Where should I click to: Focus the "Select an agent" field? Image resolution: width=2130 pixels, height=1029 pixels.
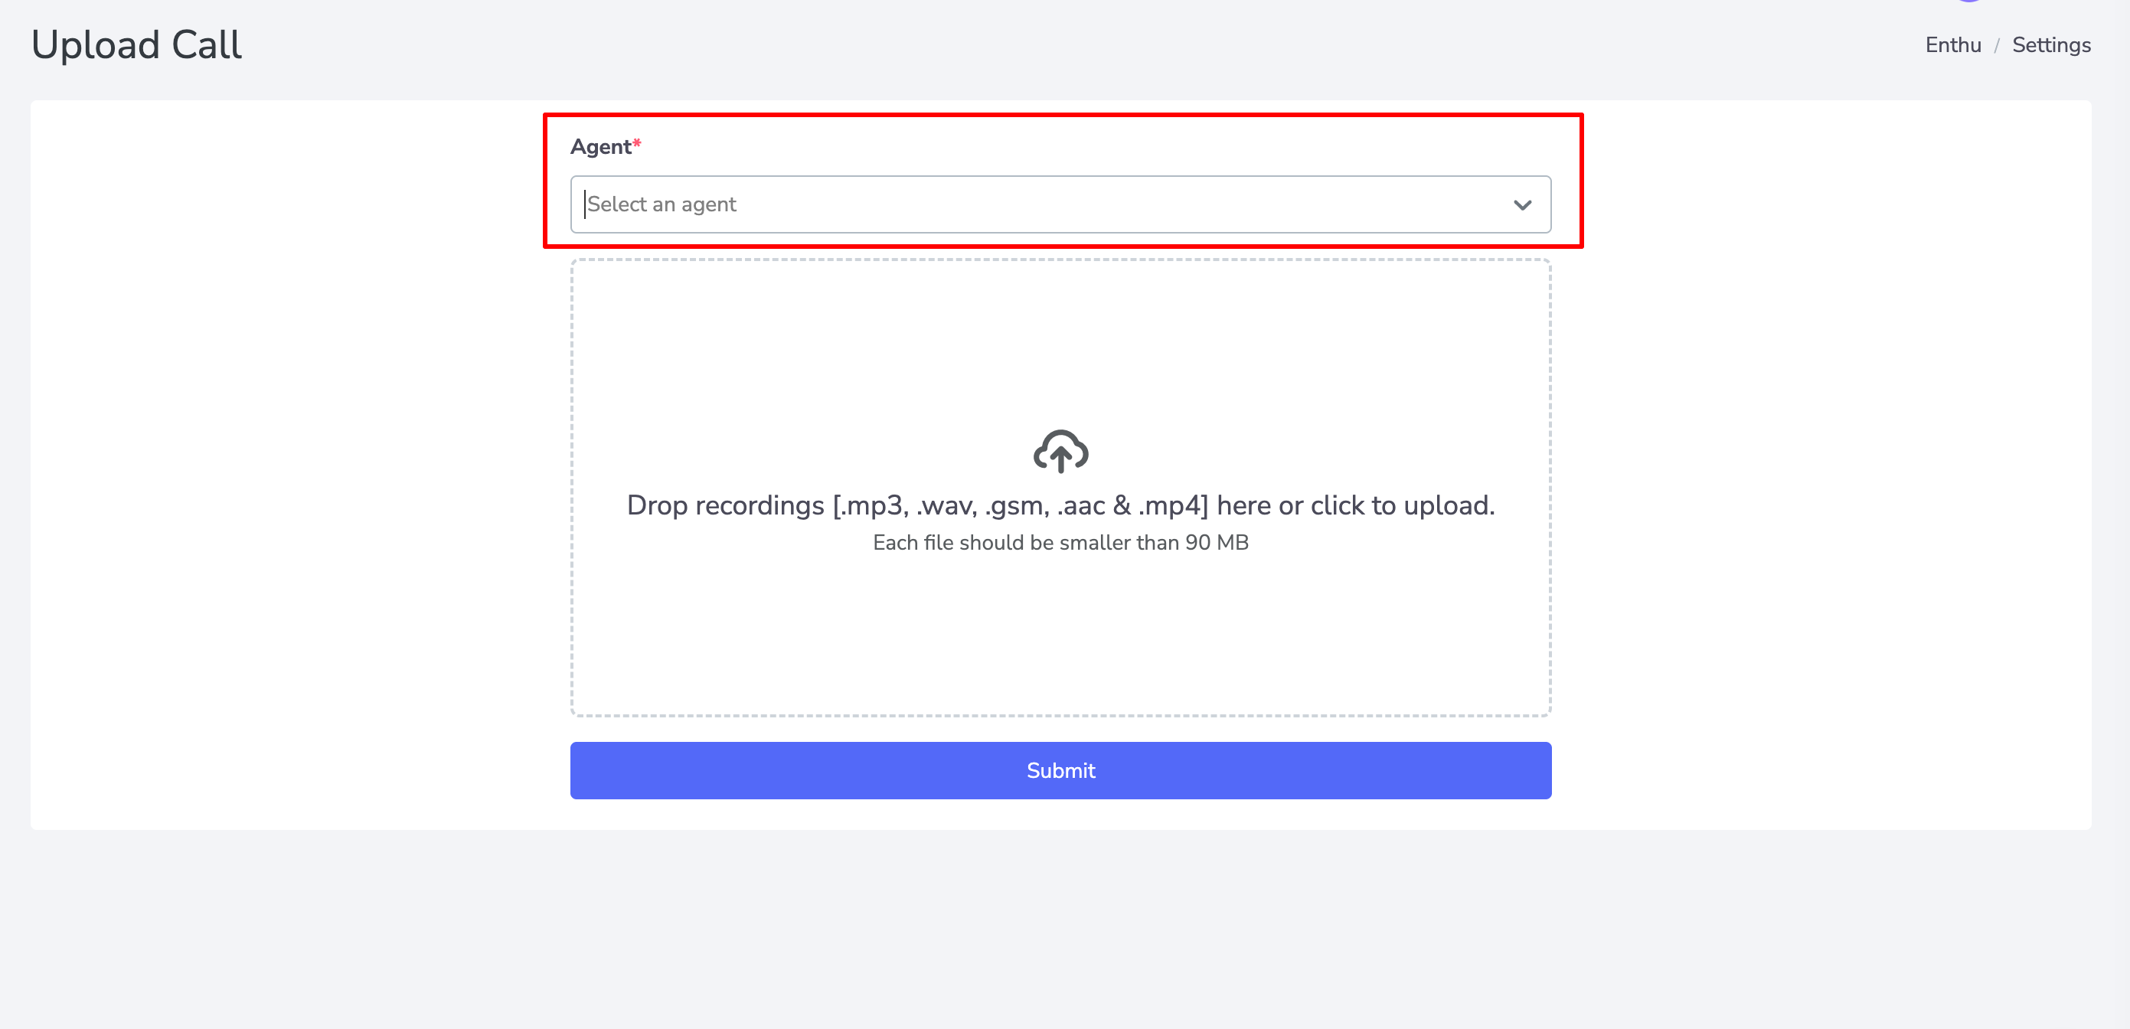pyautogui.click(x=1042, y=205)
